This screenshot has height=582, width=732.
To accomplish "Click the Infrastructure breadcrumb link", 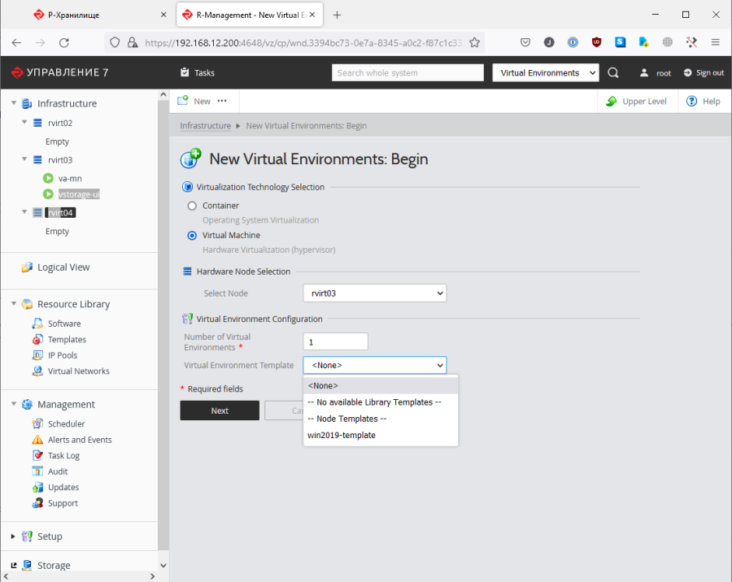I will click(205, 126).
